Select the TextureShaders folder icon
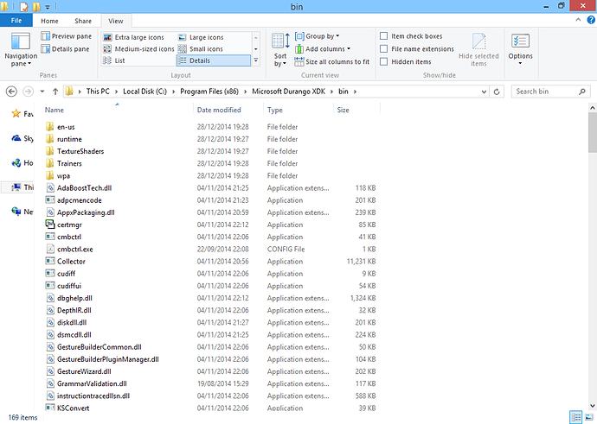 click(50, 151)
